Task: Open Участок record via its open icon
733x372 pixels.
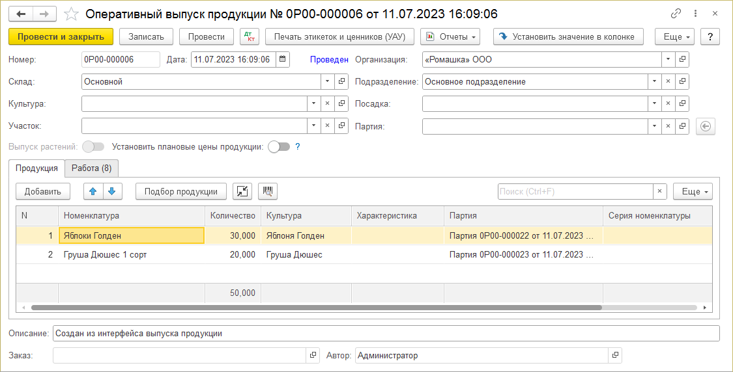Action: [341, 126]
